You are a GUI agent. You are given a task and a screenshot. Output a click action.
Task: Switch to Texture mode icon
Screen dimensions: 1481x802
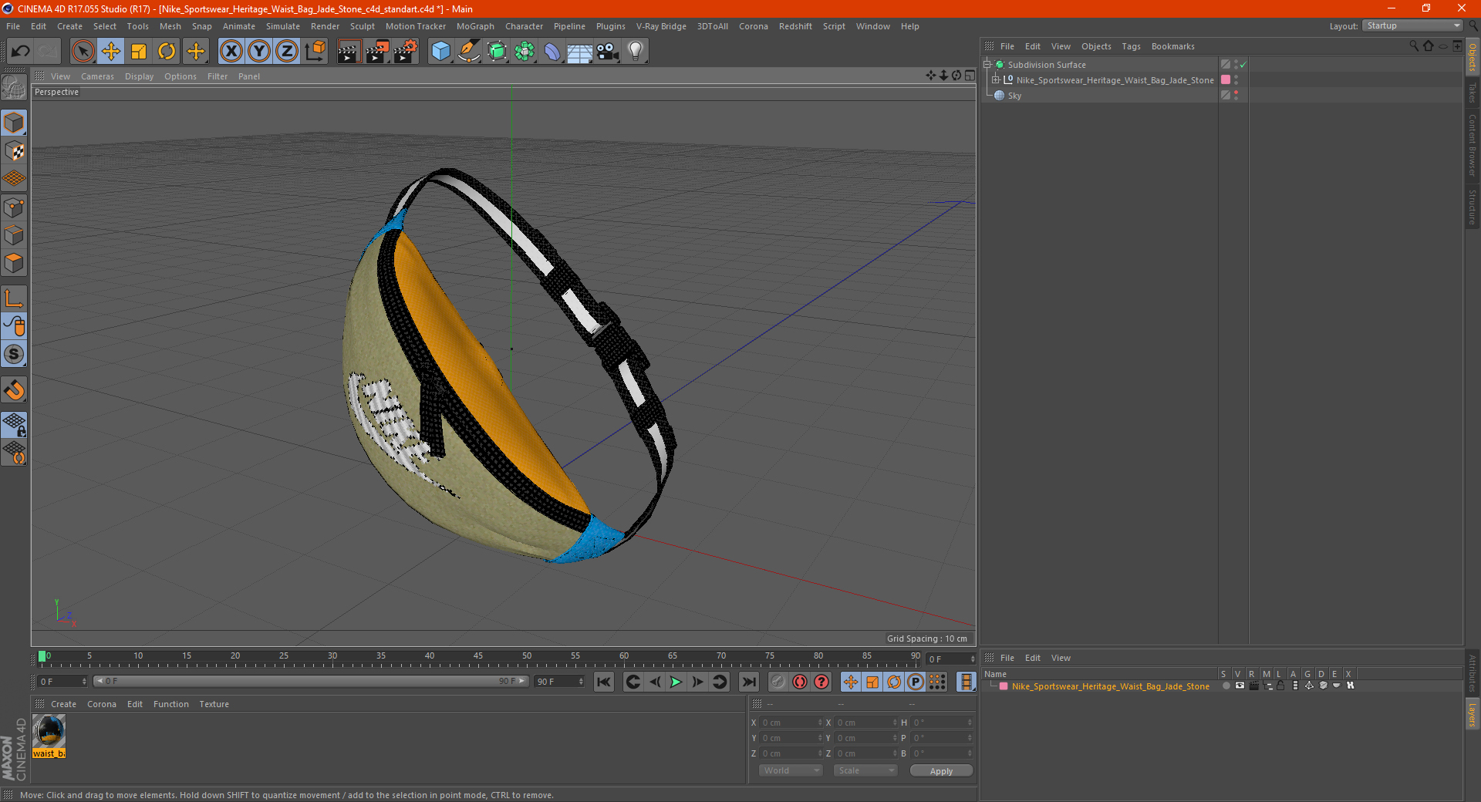pyautogui.click(x=14, y=151)
